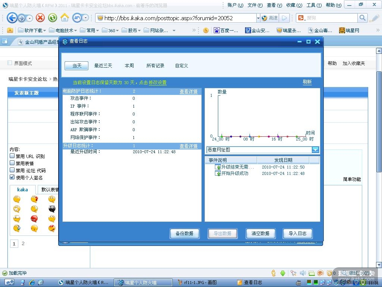Image resolution: width=382 pixels, height=287 pixels.
Task: Expand the 电脑技术 bookmark folder
Action: click(x=63, y=30)
